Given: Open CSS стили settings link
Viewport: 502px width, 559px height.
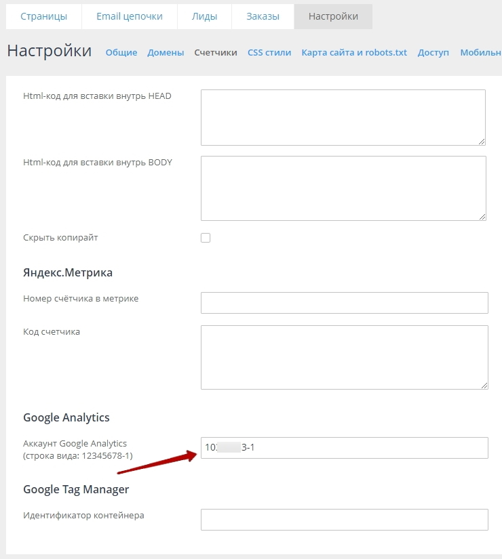Looking at the screenshot, I should (269, 53).
